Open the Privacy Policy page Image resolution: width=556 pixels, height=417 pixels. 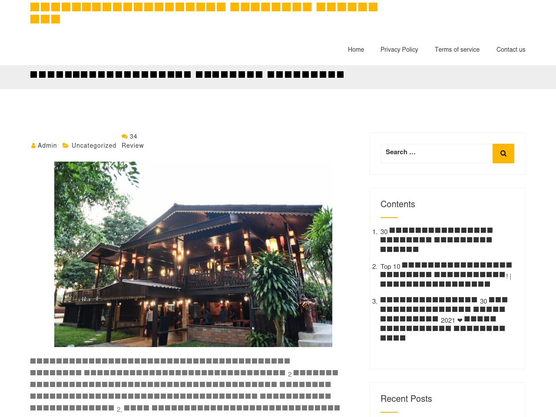point(399,50)
